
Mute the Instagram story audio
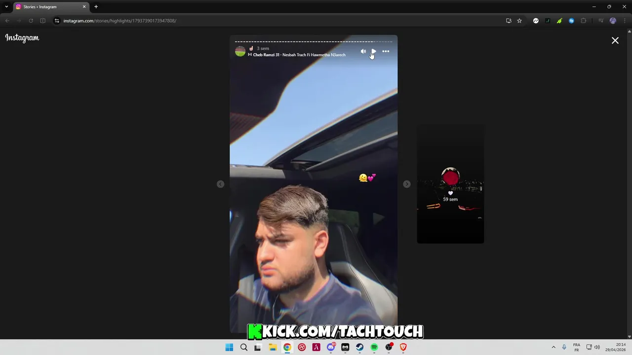tap(363, 51)
